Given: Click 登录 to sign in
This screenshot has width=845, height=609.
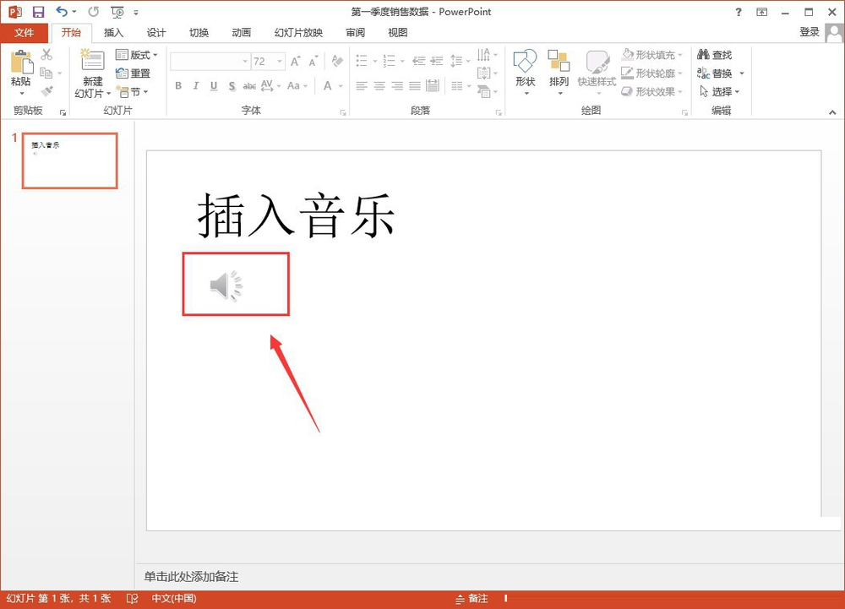Looking at the screenshot, I should coord(809,32).
